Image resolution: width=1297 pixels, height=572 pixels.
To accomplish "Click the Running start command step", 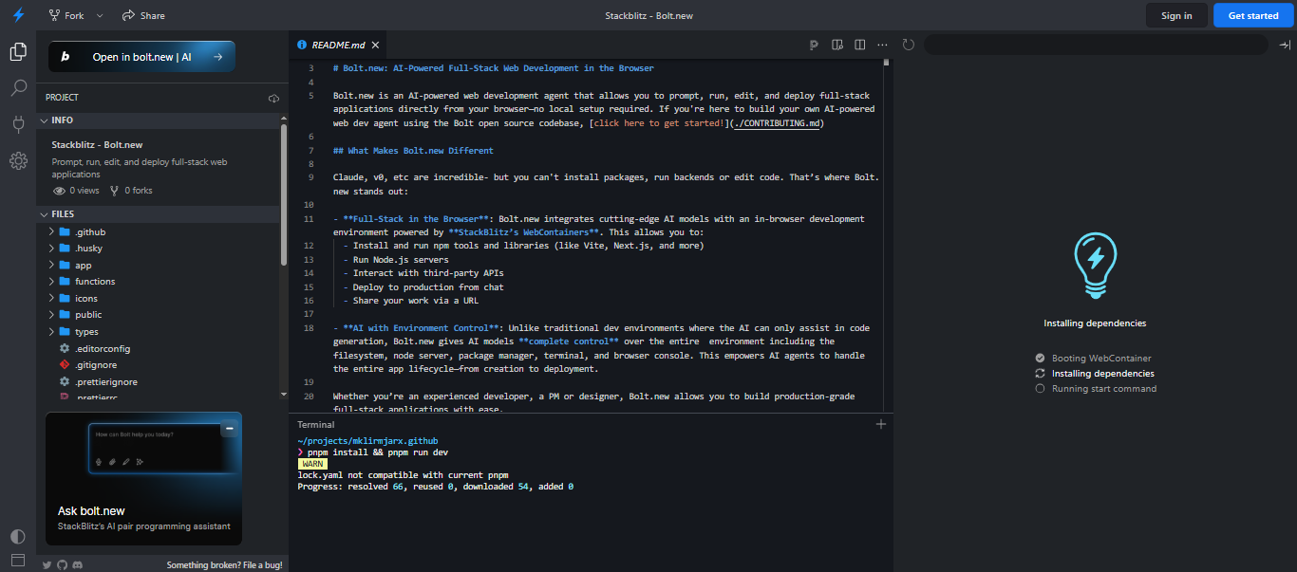I will 1096,389.
